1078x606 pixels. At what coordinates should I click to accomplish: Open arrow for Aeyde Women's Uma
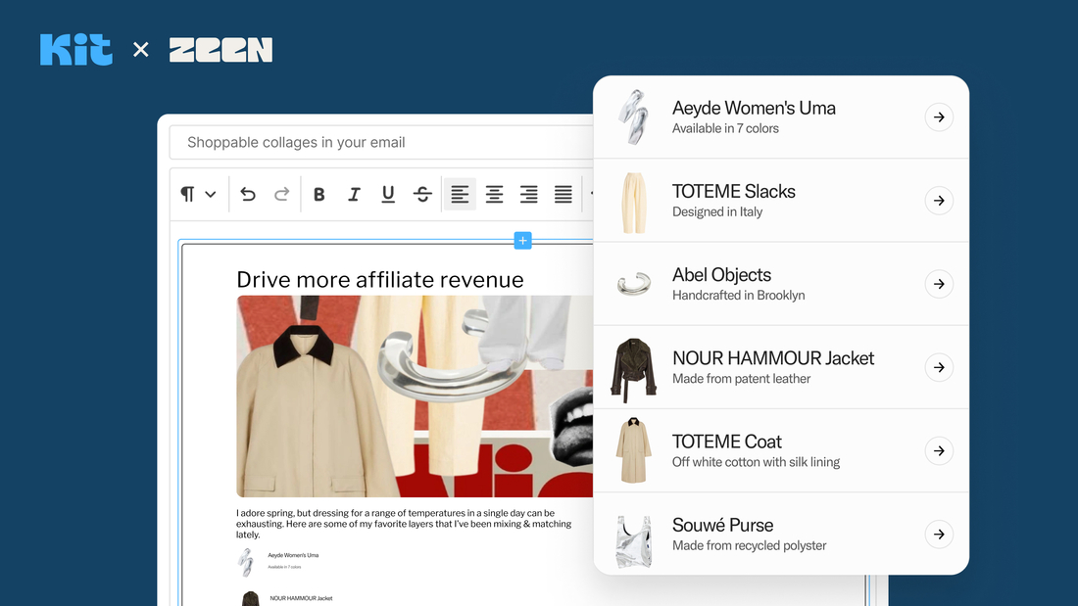(939, 117)
